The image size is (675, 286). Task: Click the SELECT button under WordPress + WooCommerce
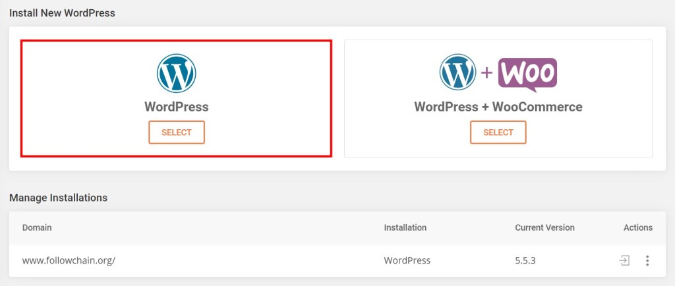pyautogui.click(x=498, y=132)
